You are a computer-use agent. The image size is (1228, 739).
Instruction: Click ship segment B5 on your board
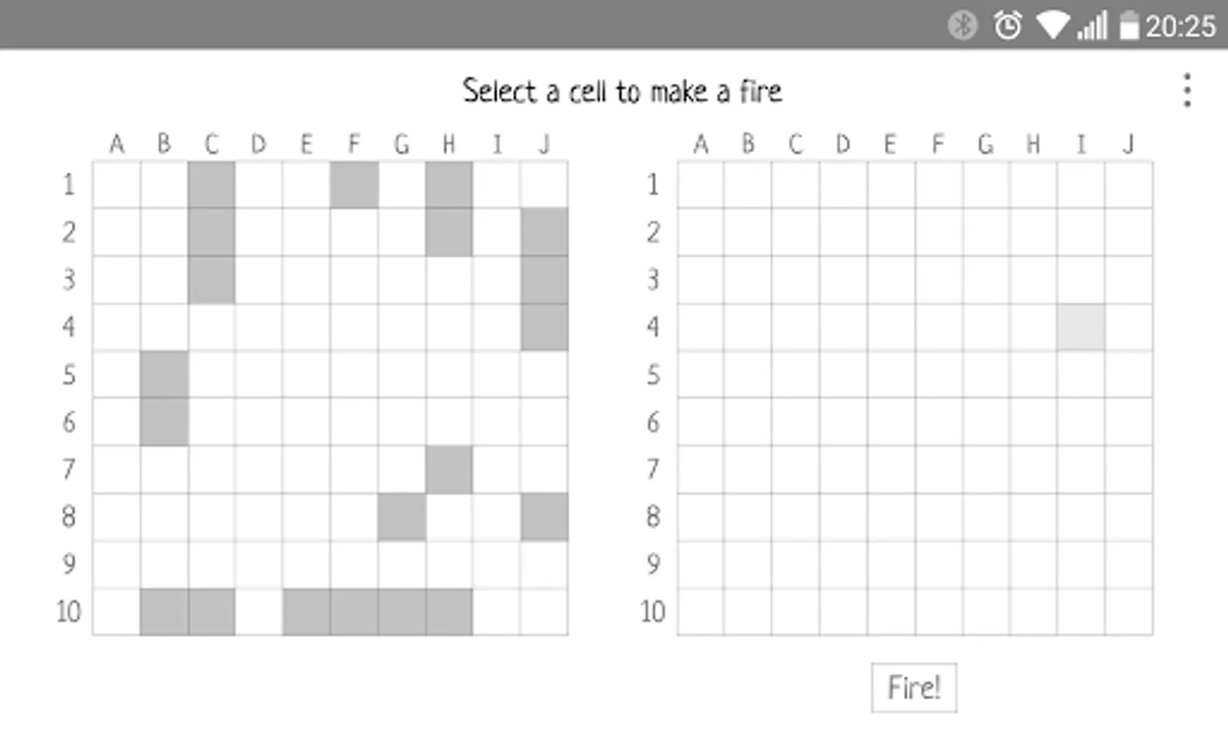[x=164, y=375]
